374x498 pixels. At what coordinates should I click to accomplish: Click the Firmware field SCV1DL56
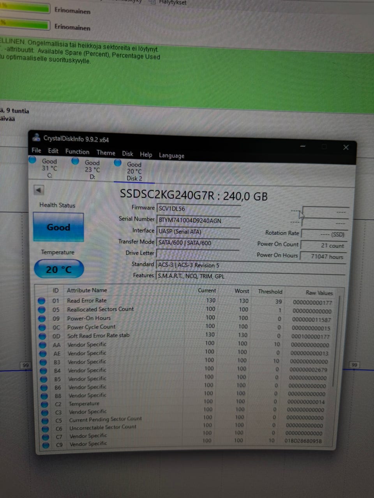click(198, 209)
